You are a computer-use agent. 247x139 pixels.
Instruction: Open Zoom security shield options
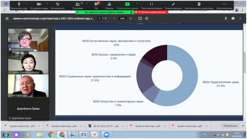coord(58,4)
